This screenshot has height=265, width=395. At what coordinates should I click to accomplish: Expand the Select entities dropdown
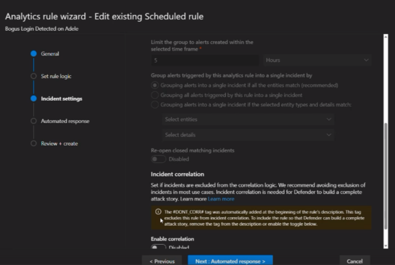pyautogui.click(x=249, y=119)
